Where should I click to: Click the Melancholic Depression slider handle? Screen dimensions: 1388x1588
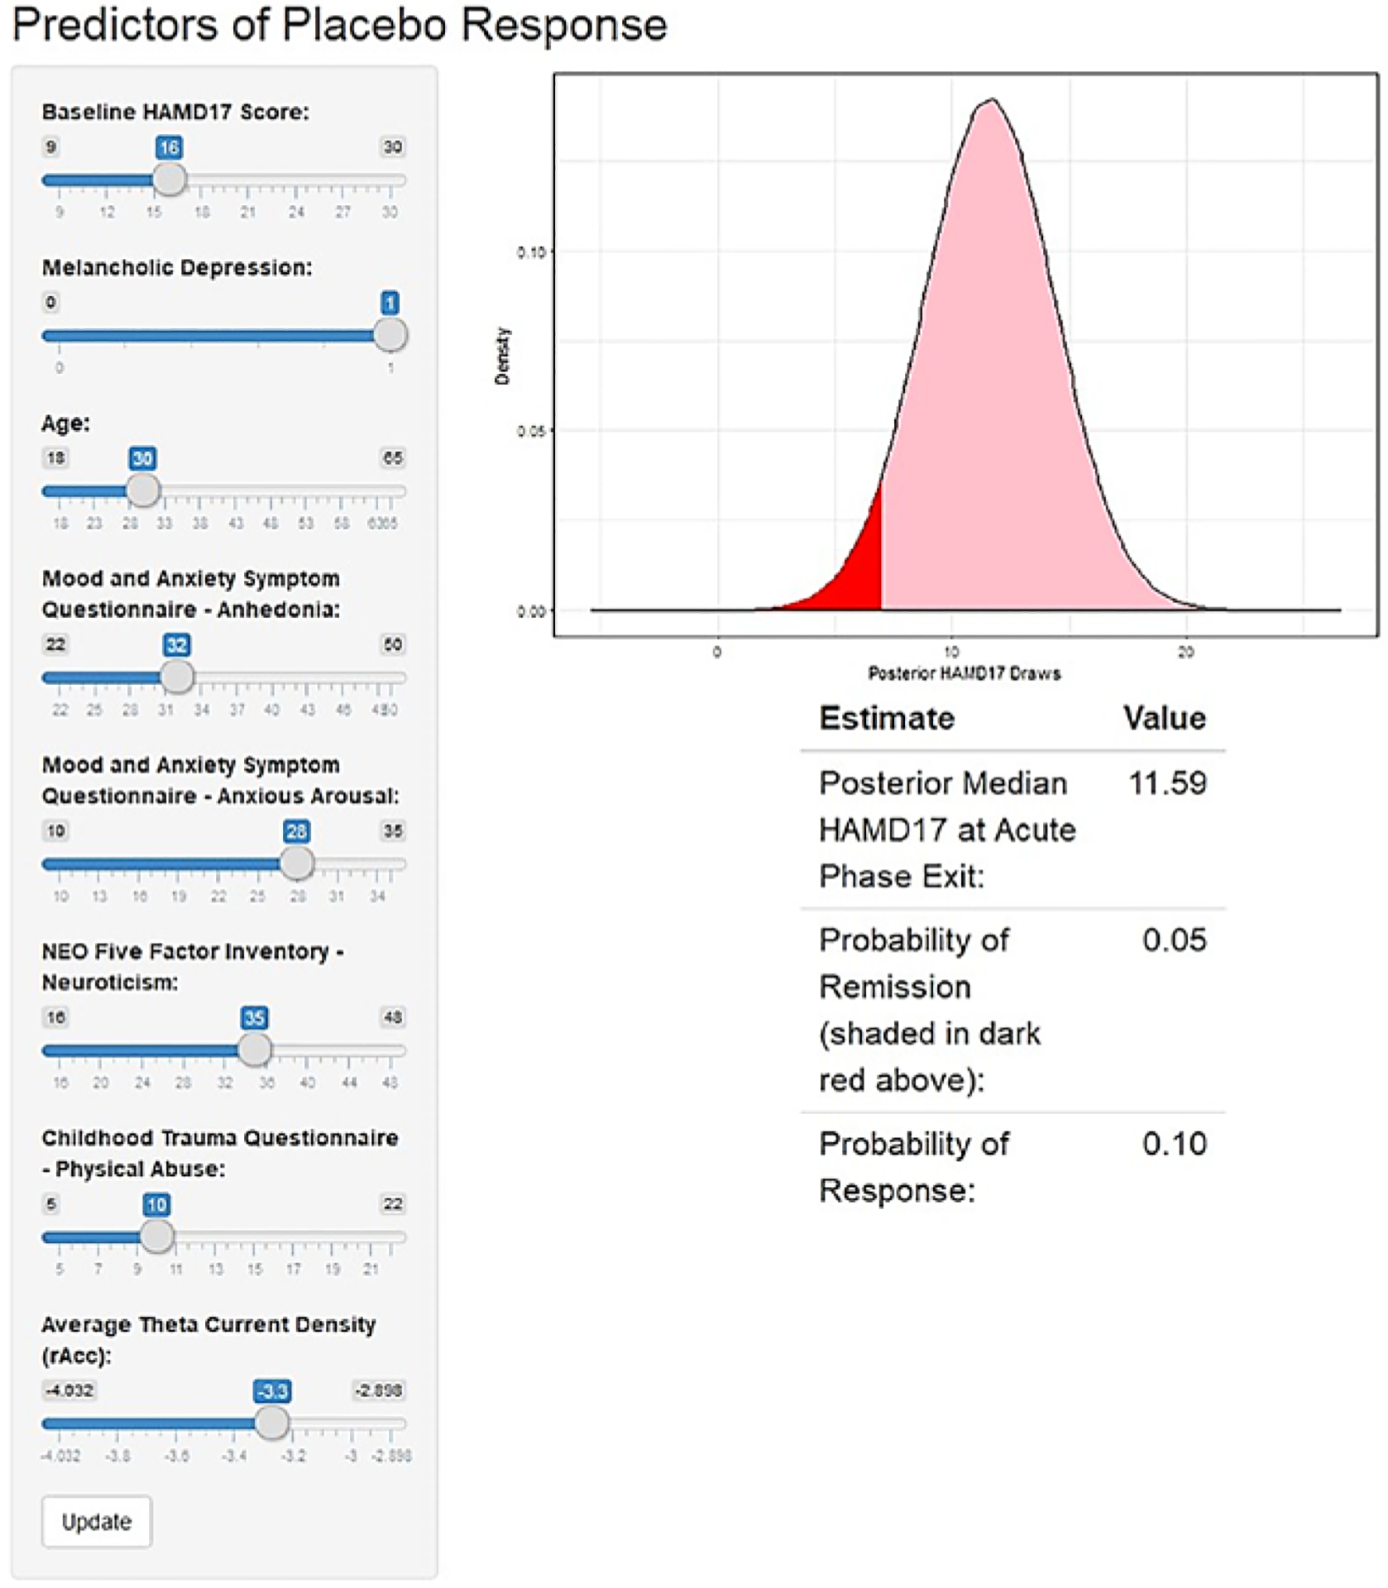390,335
